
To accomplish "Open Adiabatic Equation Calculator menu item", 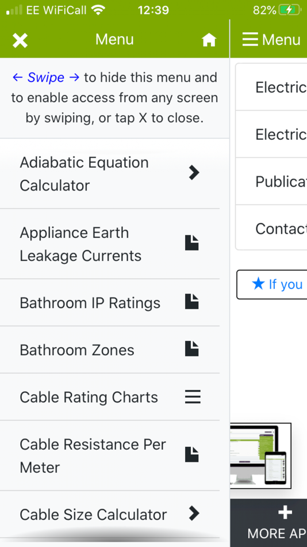I will tap(110, 174).
